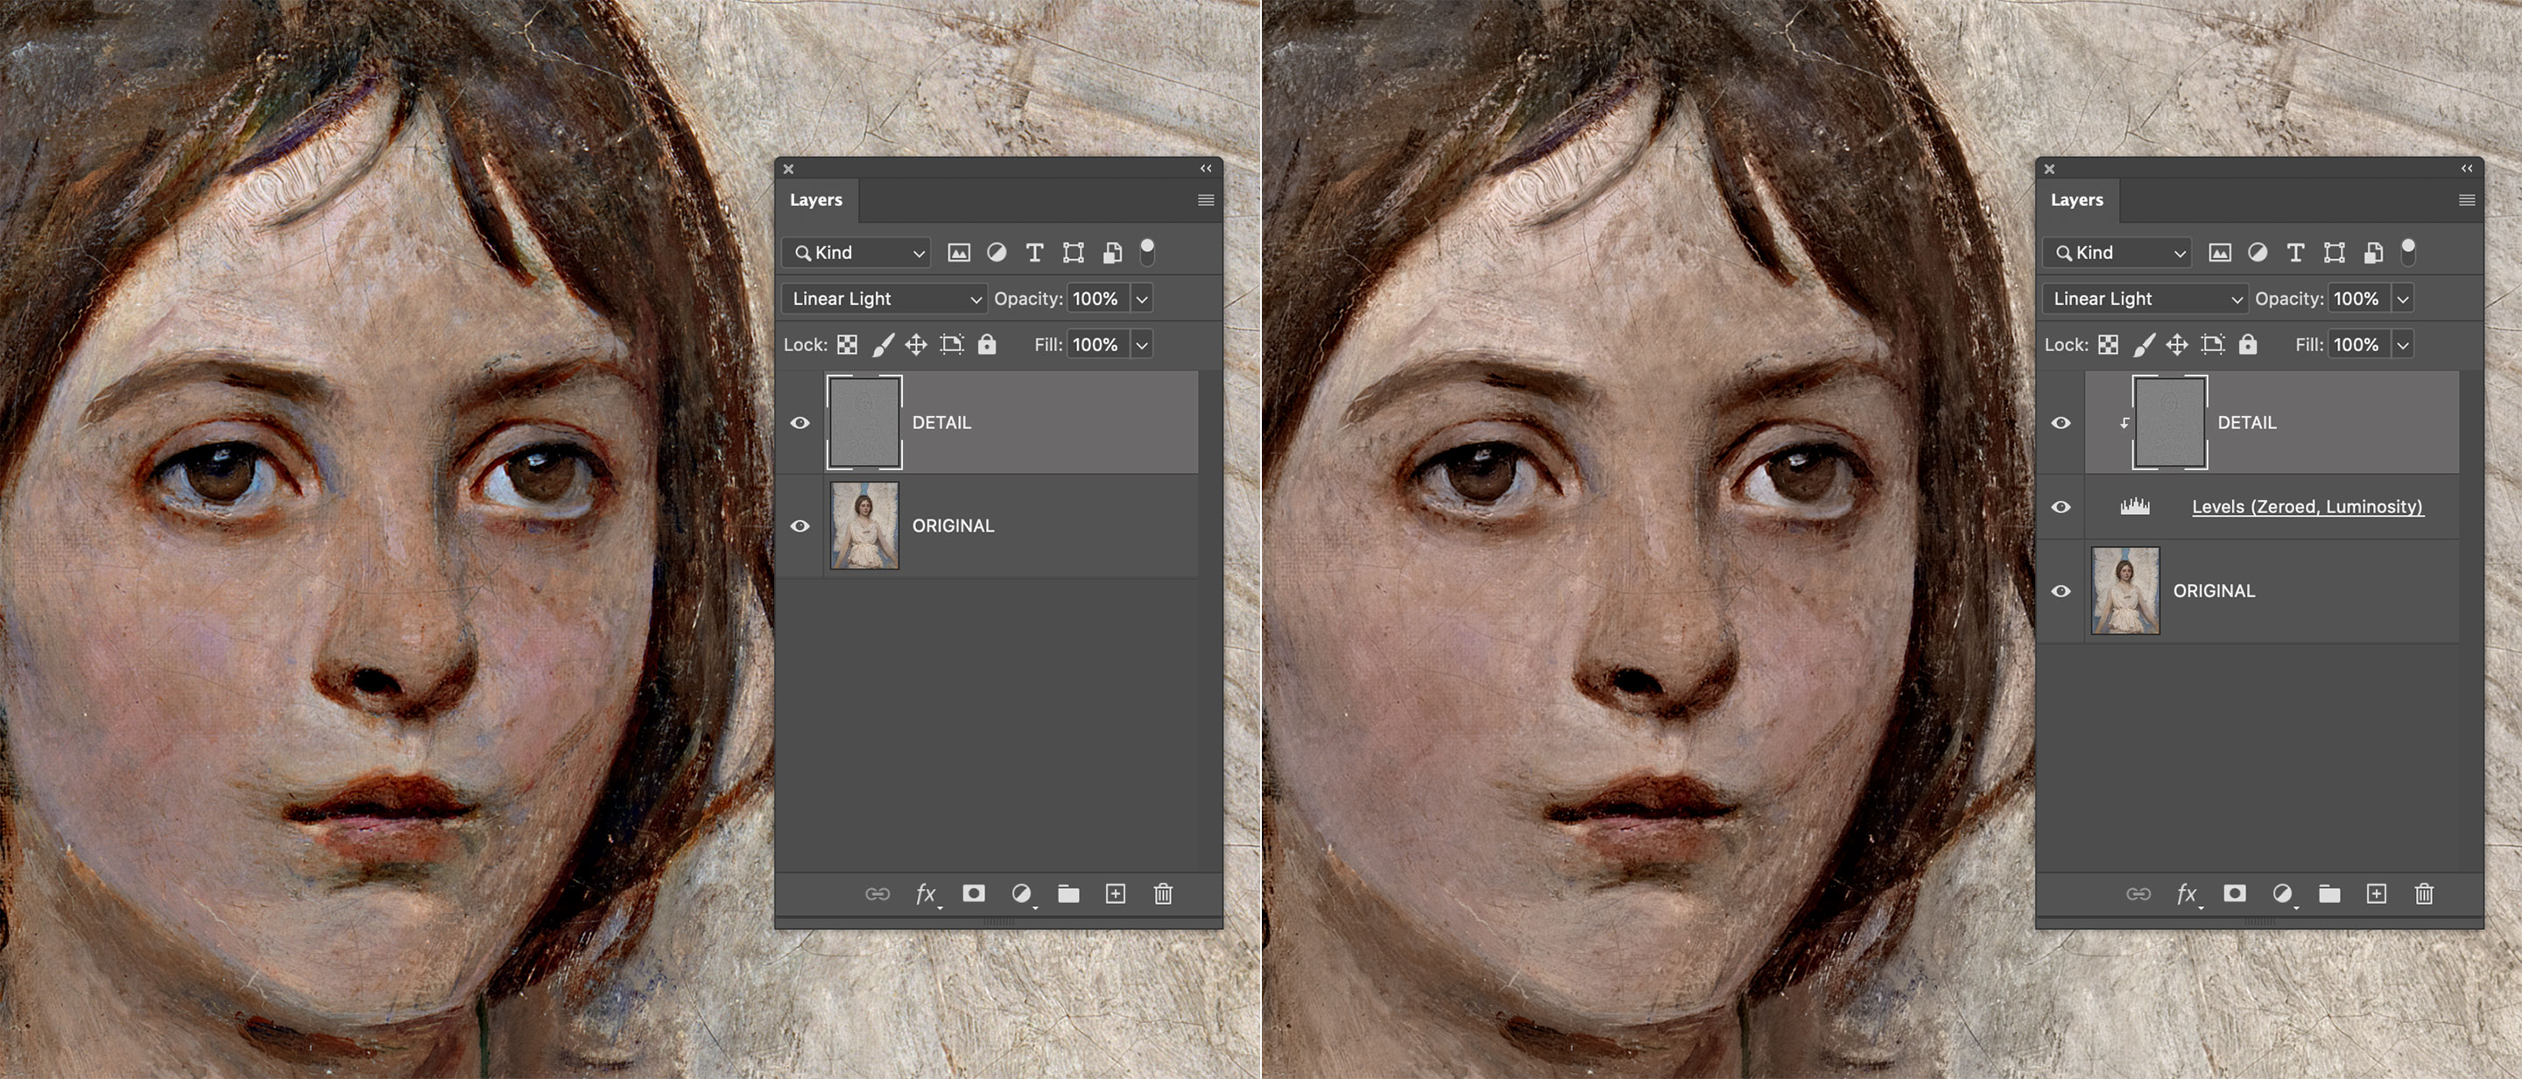Add layer style fx in right panel
This screenshot has width=2522, height=1079.
point(2187,894)
